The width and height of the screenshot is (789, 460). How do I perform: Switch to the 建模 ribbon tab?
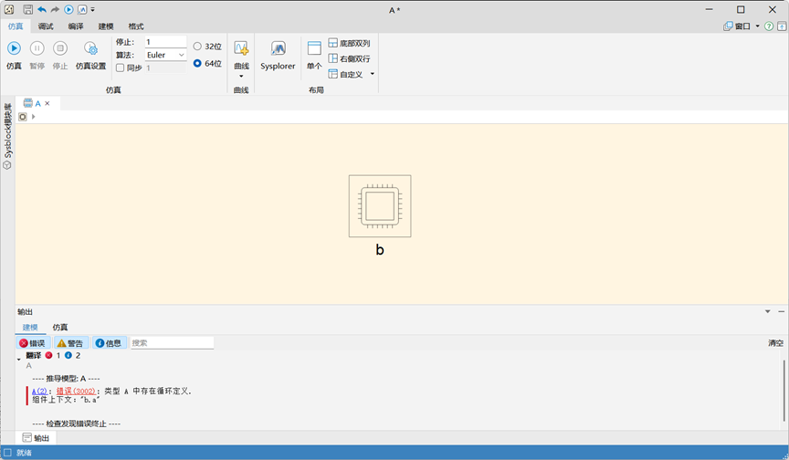pyautogui.click(x=106, y=26)
